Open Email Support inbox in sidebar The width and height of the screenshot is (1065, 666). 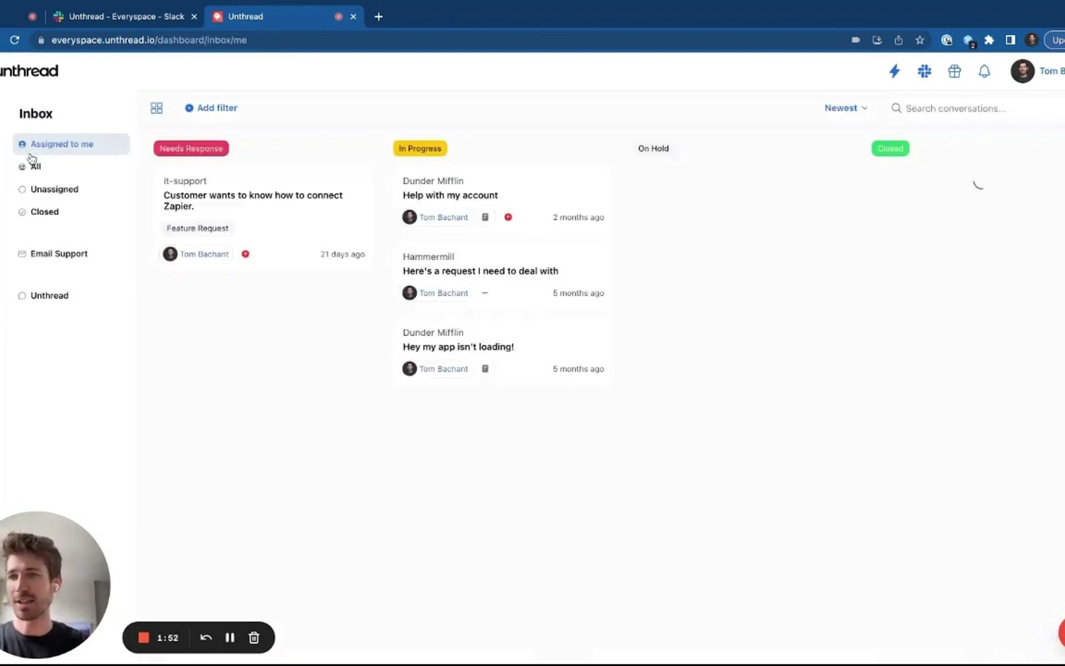59,254
